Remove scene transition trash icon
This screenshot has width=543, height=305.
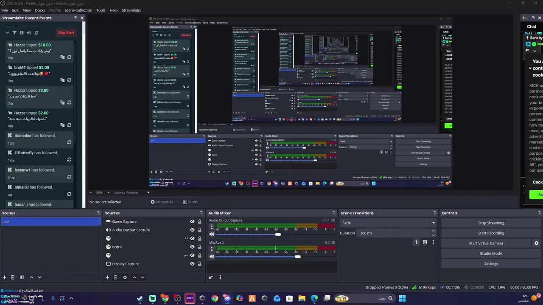[x=425, y=242]
